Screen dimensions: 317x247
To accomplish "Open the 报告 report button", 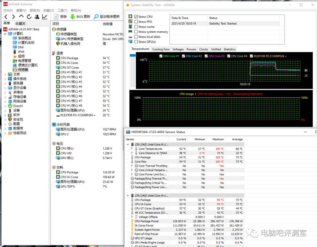I will pyautogui.click(x=60, y=17).
